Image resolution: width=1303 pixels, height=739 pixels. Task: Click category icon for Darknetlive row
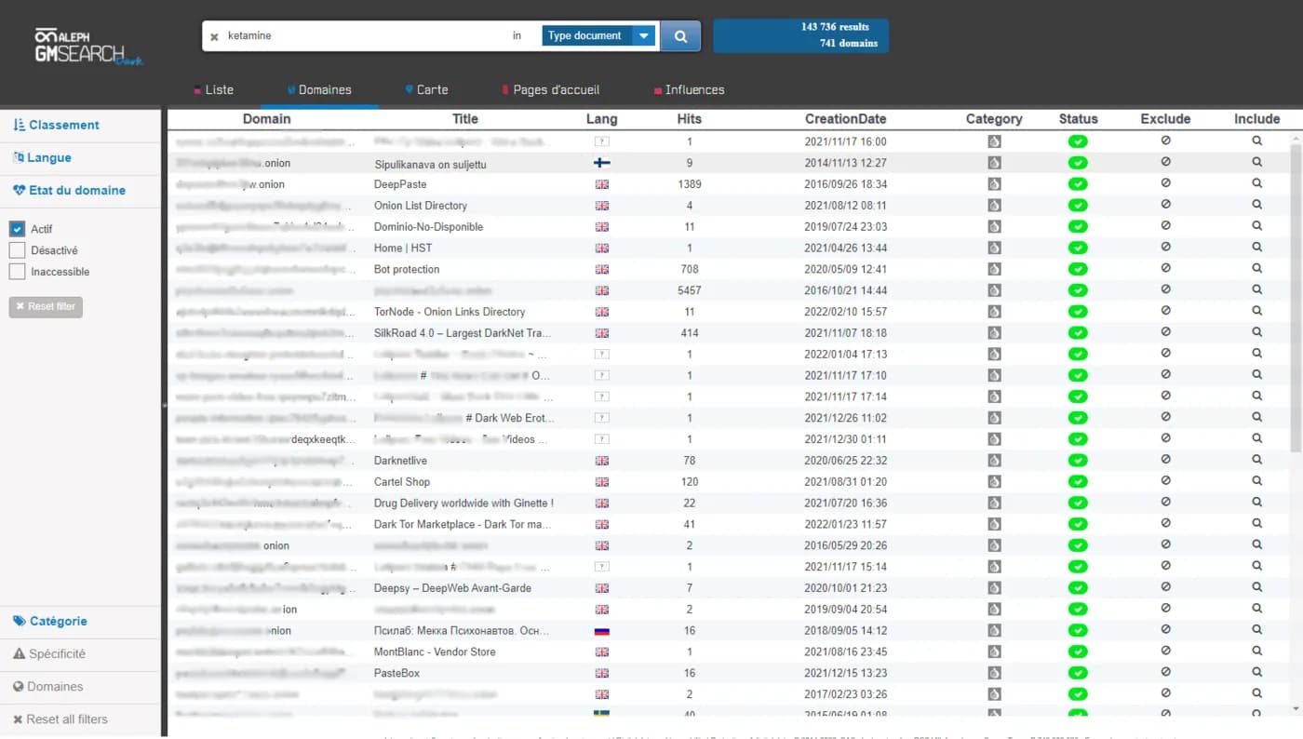pos(994,461)
